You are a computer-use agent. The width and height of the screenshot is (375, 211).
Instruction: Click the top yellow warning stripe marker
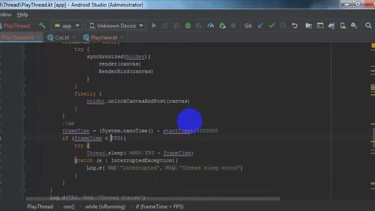pyautogui.click(x=373, y=46)
